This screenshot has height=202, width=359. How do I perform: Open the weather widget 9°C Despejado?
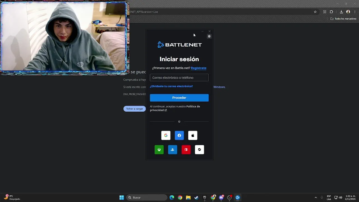pyautogui.click(x=12, y=198)
